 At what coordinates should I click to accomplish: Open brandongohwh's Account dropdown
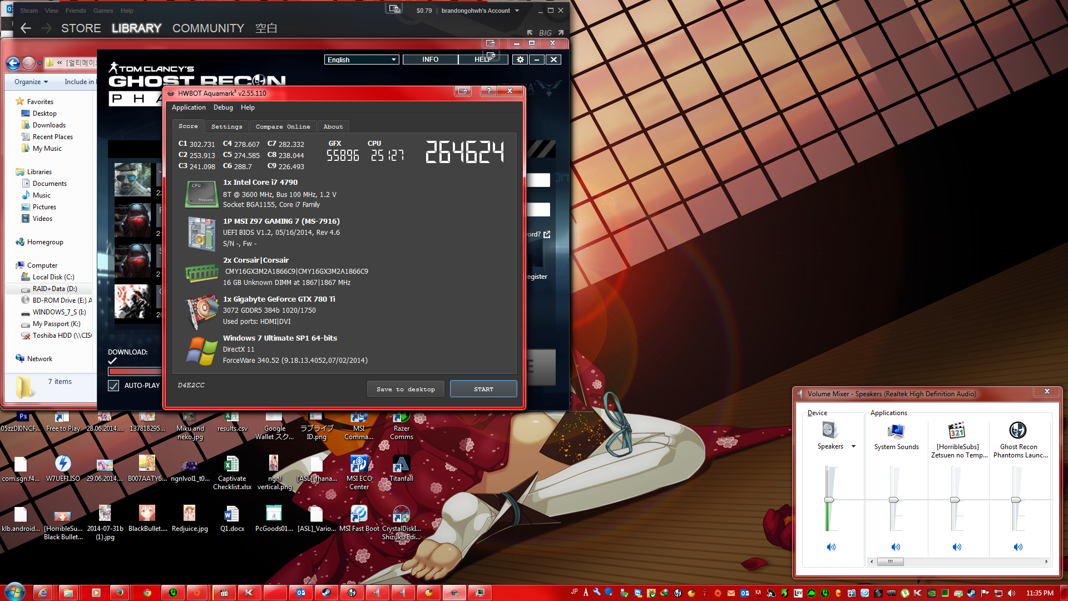[480, 11]
